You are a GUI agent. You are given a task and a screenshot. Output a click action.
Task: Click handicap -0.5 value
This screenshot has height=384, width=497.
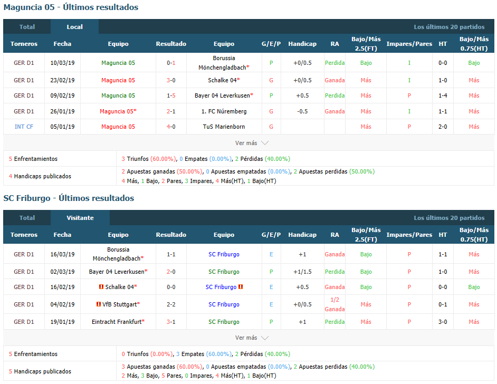(302, 111)
